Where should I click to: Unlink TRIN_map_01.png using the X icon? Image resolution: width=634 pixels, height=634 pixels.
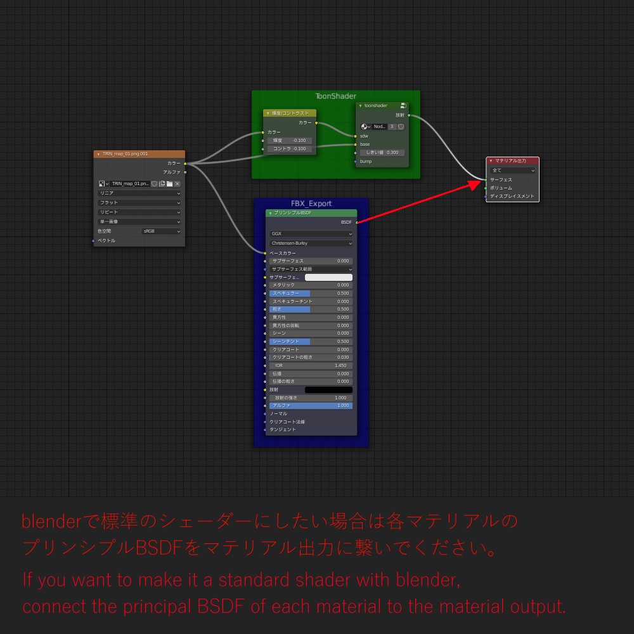tap(177, 183)
